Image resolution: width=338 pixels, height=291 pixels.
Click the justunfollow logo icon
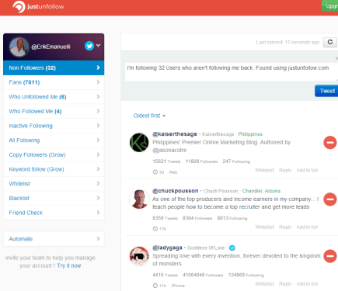tap(19, 7)
